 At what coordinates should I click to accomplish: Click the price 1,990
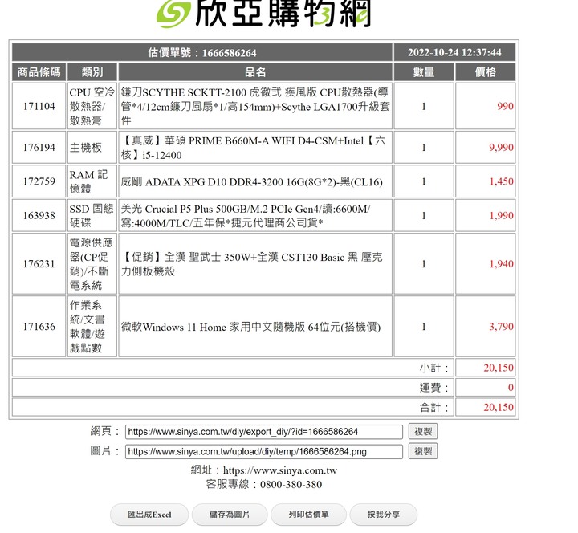click(x=501, y=215)
